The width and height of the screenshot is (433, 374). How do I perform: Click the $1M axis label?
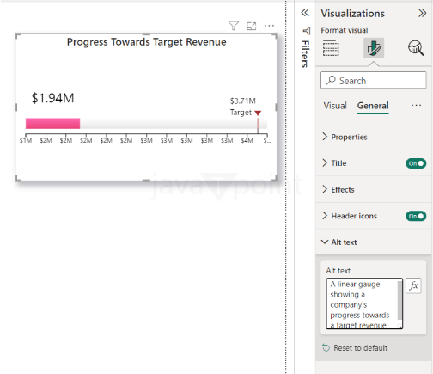coord(26,141)
